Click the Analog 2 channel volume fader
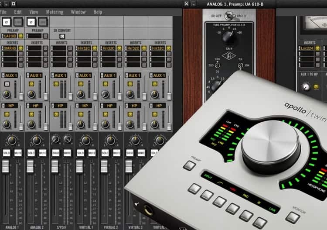This screenshot has width=327, height=230. click(x=30, y=167)
